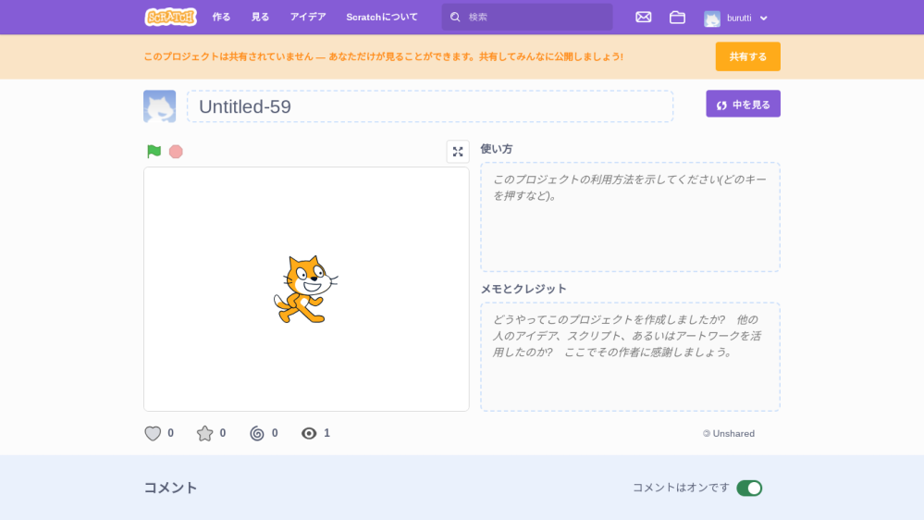Stop the project with red stop icon

pyautogui.click(x=176, y=152)
